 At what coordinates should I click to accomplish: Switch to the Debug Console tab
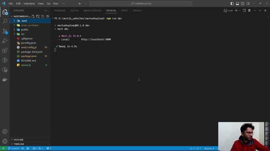[x=92, y=10]
